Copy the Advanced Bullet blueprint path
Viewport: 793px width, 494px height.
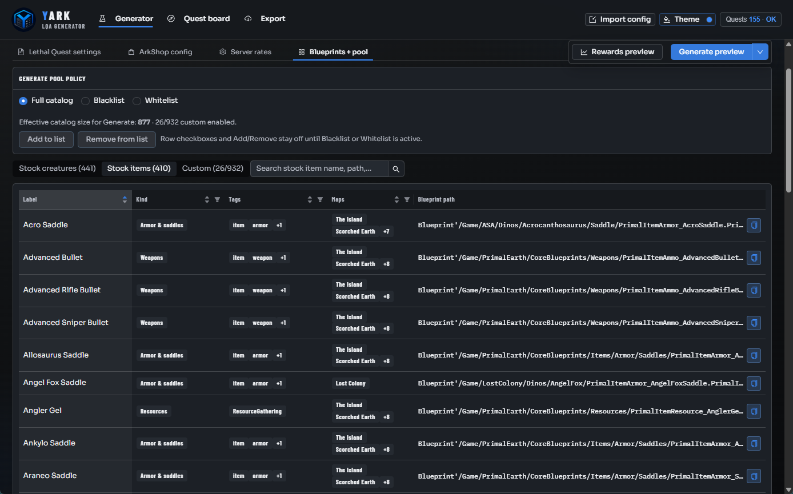point(754,258)
